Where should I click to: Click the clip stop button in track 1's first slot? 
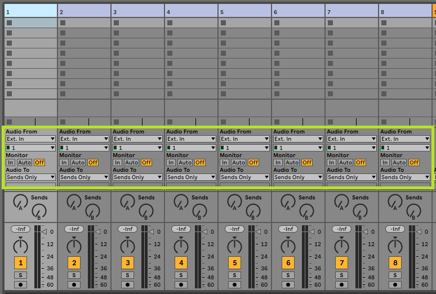coord(10,23)
